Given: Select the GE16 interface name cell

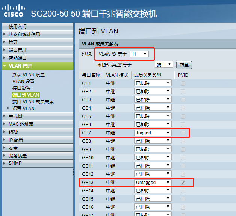Looking at the screenshot, I should (x=88, y=207).
